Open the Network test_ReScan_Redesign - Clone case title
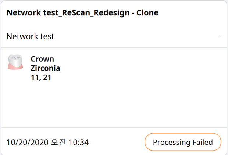Image resolution: width=228 pixels, height=155 pixels. (82, 12)
